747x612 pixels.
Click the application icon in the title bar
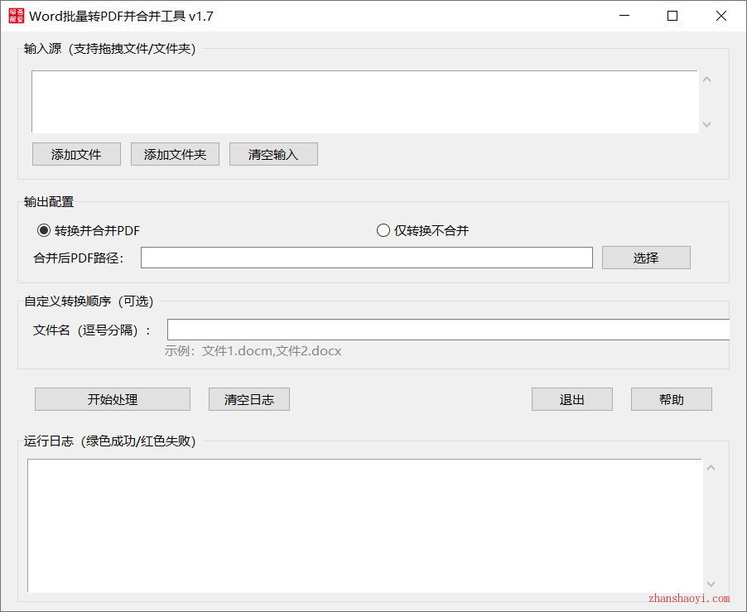point(16,16)
